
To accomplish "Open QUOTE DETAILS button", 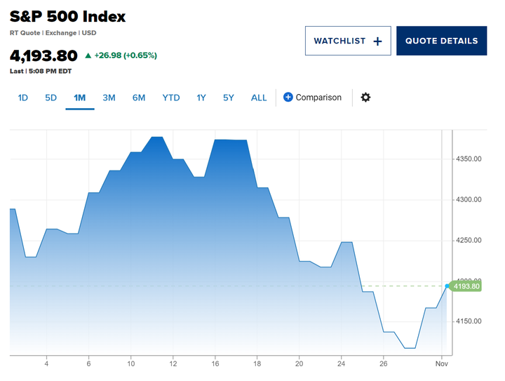I will point(442,41).
